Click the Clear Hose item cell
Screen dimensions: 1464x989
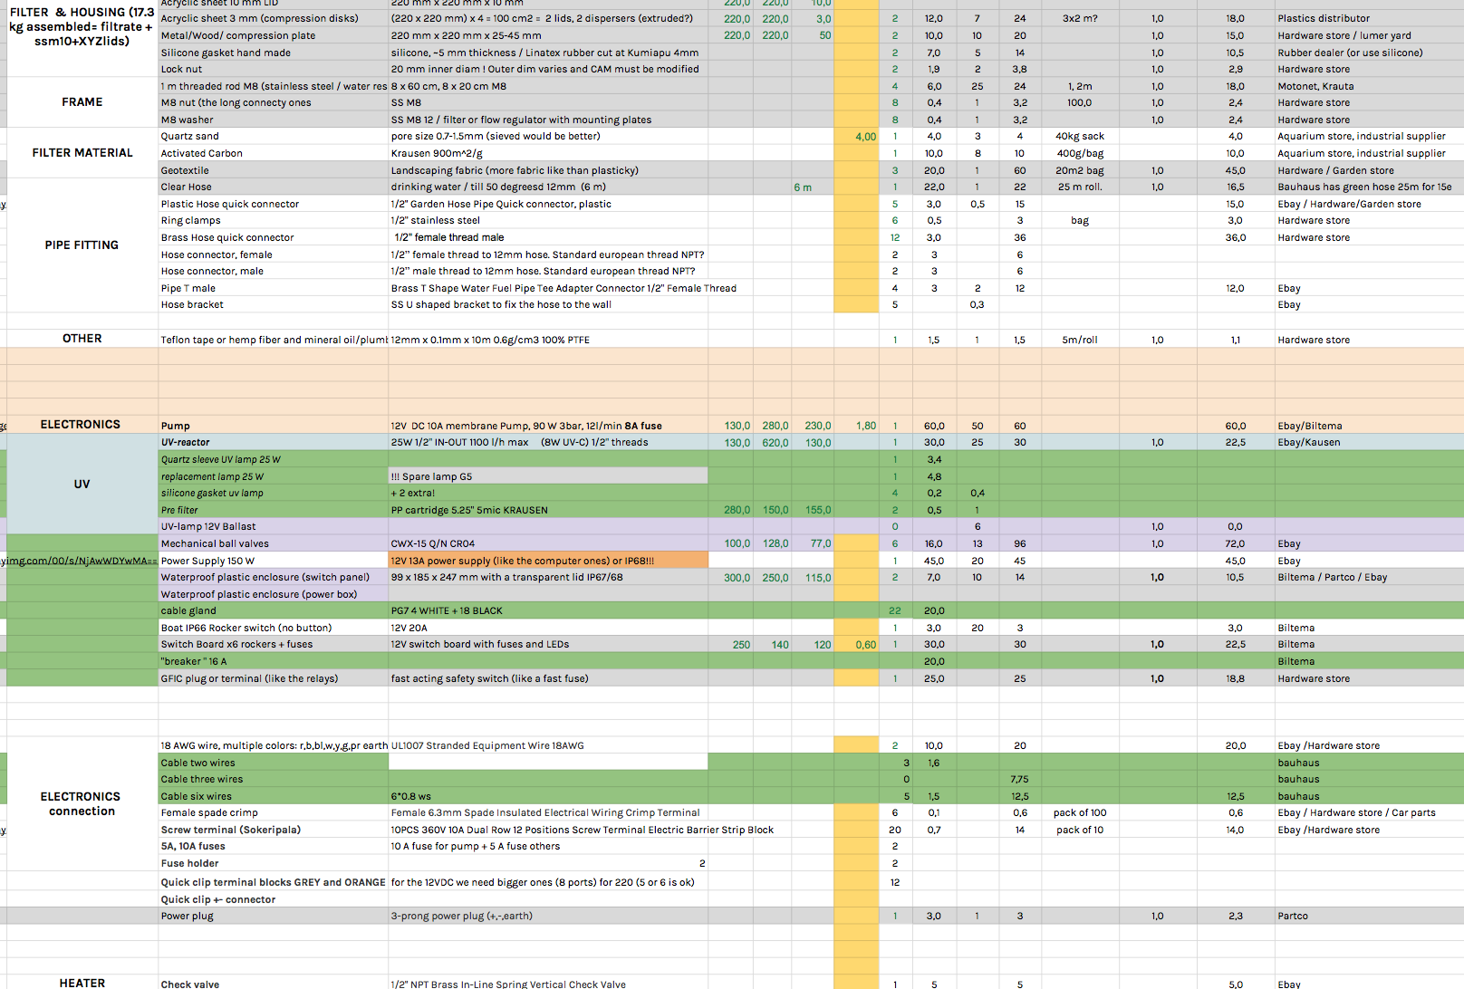[274, 187]
